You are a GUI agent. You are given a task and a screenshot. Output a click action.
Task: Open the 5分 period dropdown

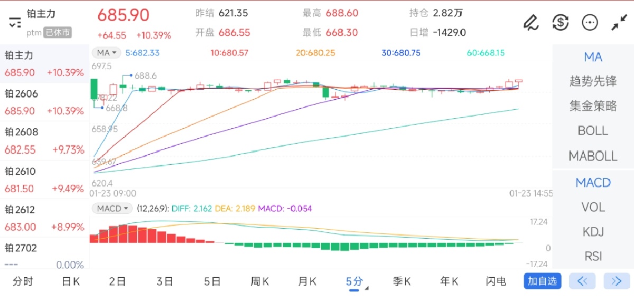(x=357, y=281)
